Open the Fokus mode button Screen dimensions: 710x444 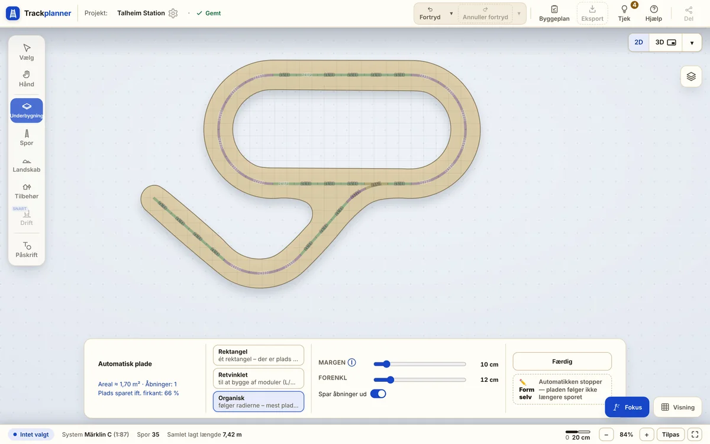click(x=627, y=407)
